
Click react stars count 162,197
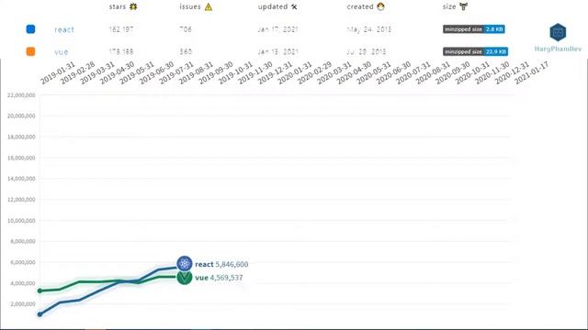[x=121, y=29]
